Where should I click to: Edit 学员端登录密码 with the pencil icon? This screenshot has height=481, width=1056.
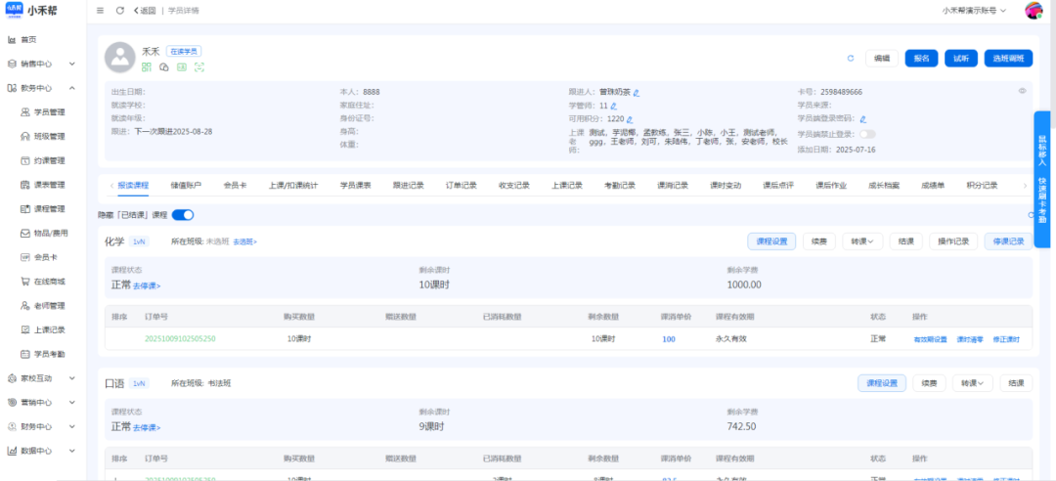click(863, 119)
